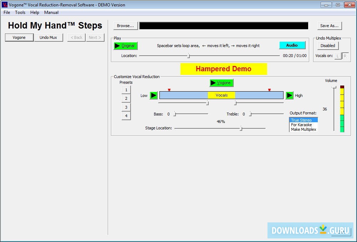Toggle the Undo Multiplex Disabled button
Image resolution: width=357 pixels, height=242 pixels.
[x=328, y=46]
